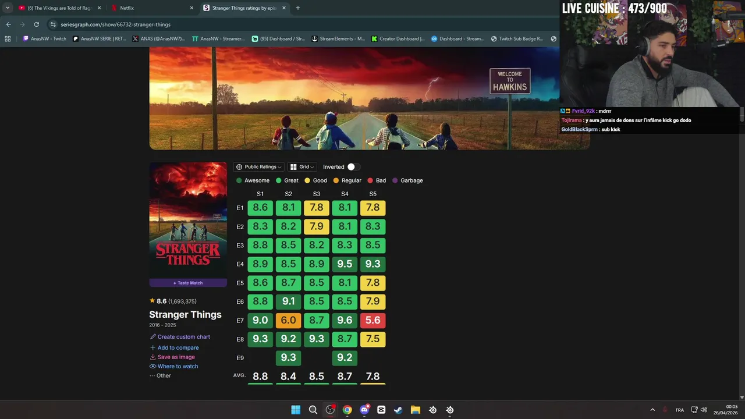
Task: Select S1 E1 rating cell 8.6
Action: tap(260, 208)
